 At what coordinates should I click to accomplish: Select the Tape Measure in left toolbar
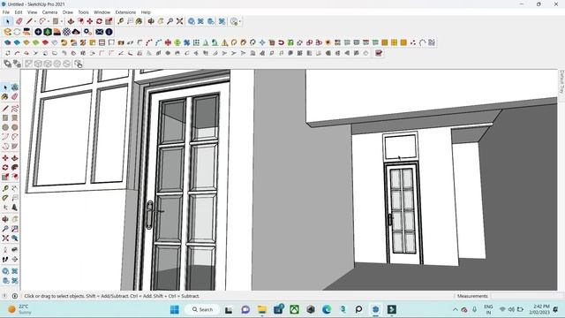point(5,188)
